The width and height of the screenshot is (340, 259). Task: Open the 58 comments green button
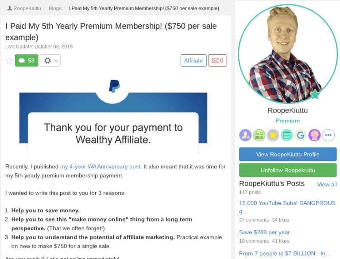27,61
